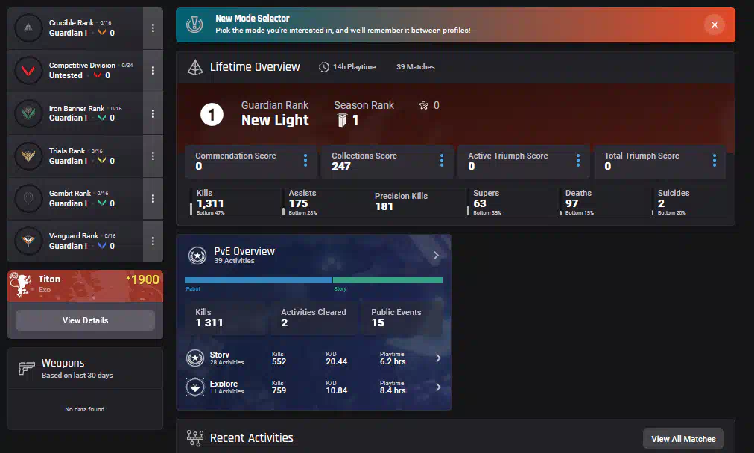Open Trials Rank three-dot menu
The width and height of the screenshot is (754, 453).
[153, 156]
